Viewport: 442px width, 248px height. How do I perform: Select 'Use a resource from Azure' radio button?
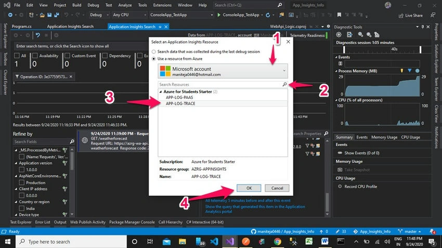(153, 59)
